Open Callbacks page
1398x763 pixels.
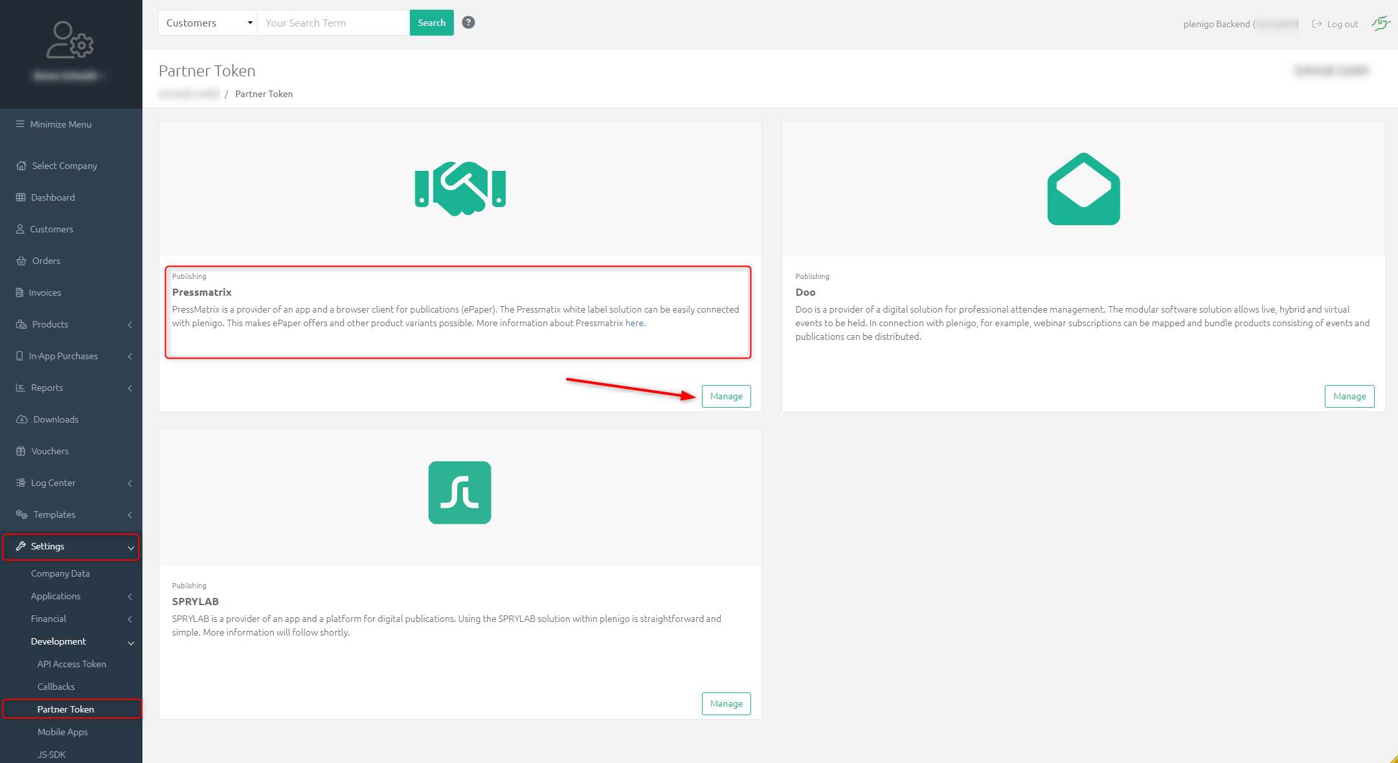[56, 687]
